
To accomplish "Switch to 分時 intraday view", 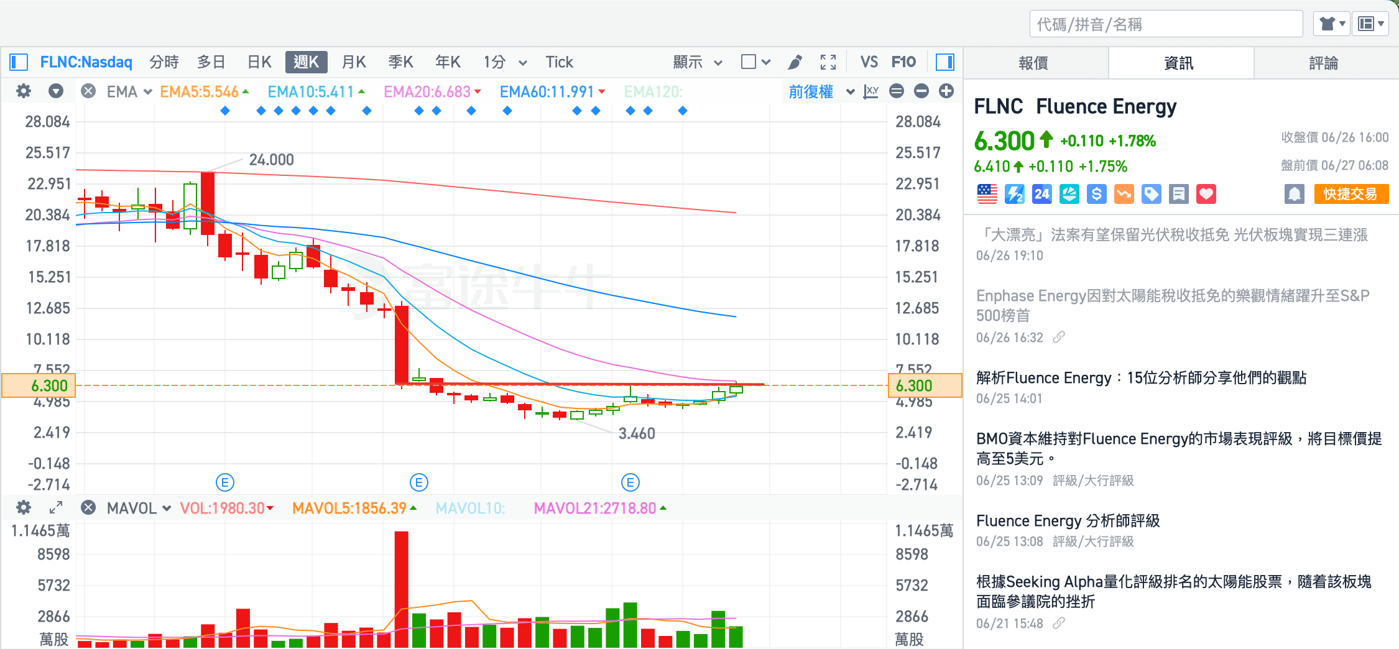I will coord(164,62).
